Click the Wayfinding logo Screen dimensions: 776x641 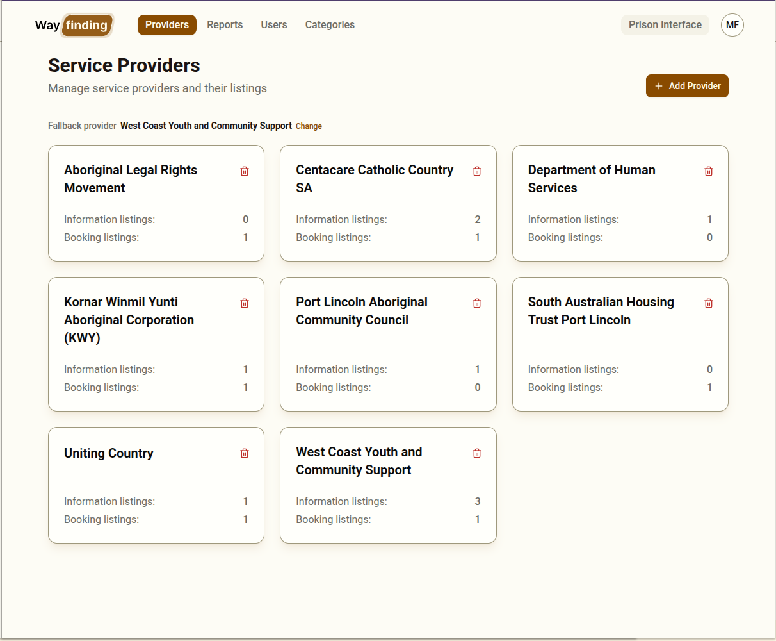74,25
